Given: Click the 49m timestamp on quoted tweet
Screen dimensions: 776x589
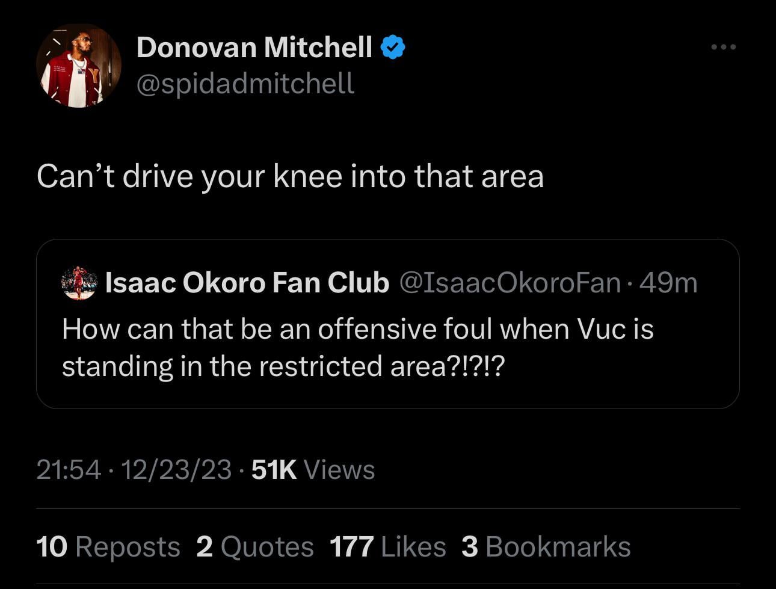Looking at the screenshot, I should pyautogui.click(x=668, y=283).
